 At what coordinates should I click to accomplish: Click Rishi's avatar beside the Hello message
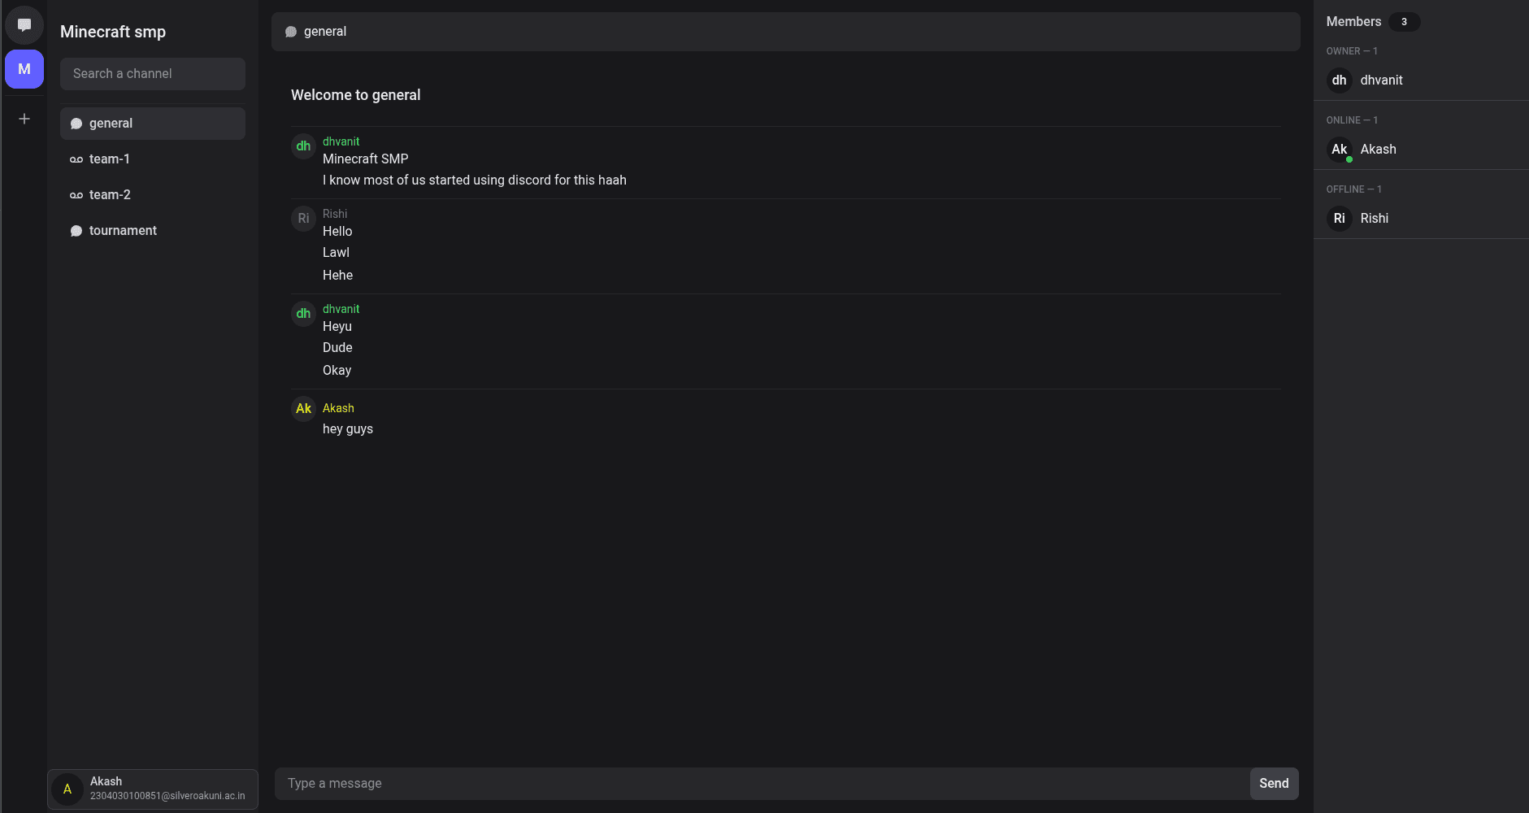coord(303,219)
